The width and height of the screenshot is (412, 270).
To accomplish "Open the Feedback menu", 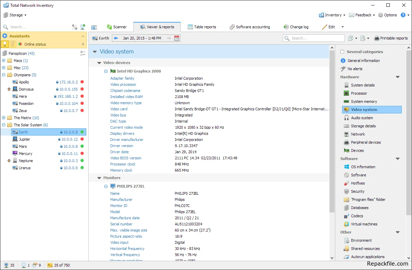I will [x=362, y=15].
